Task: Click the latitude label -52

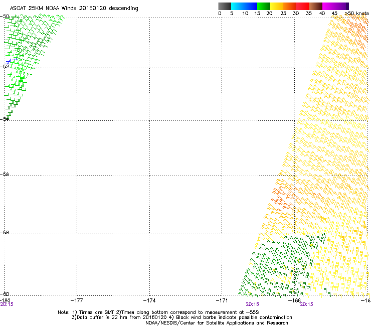Action: pyautogui.click(x=5, y=67)
